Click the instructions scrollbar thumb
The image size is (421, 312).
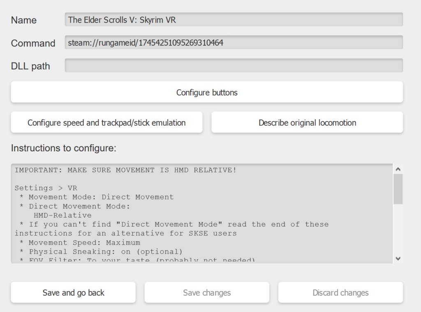(398, 188)
